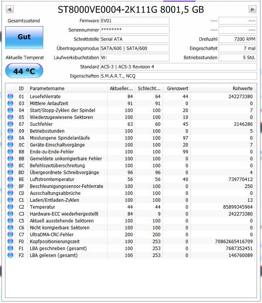This screenshot has height=303, width=262.
Task: Click the Betriebsstunden 5 Std. field
Action: point(238,58)
